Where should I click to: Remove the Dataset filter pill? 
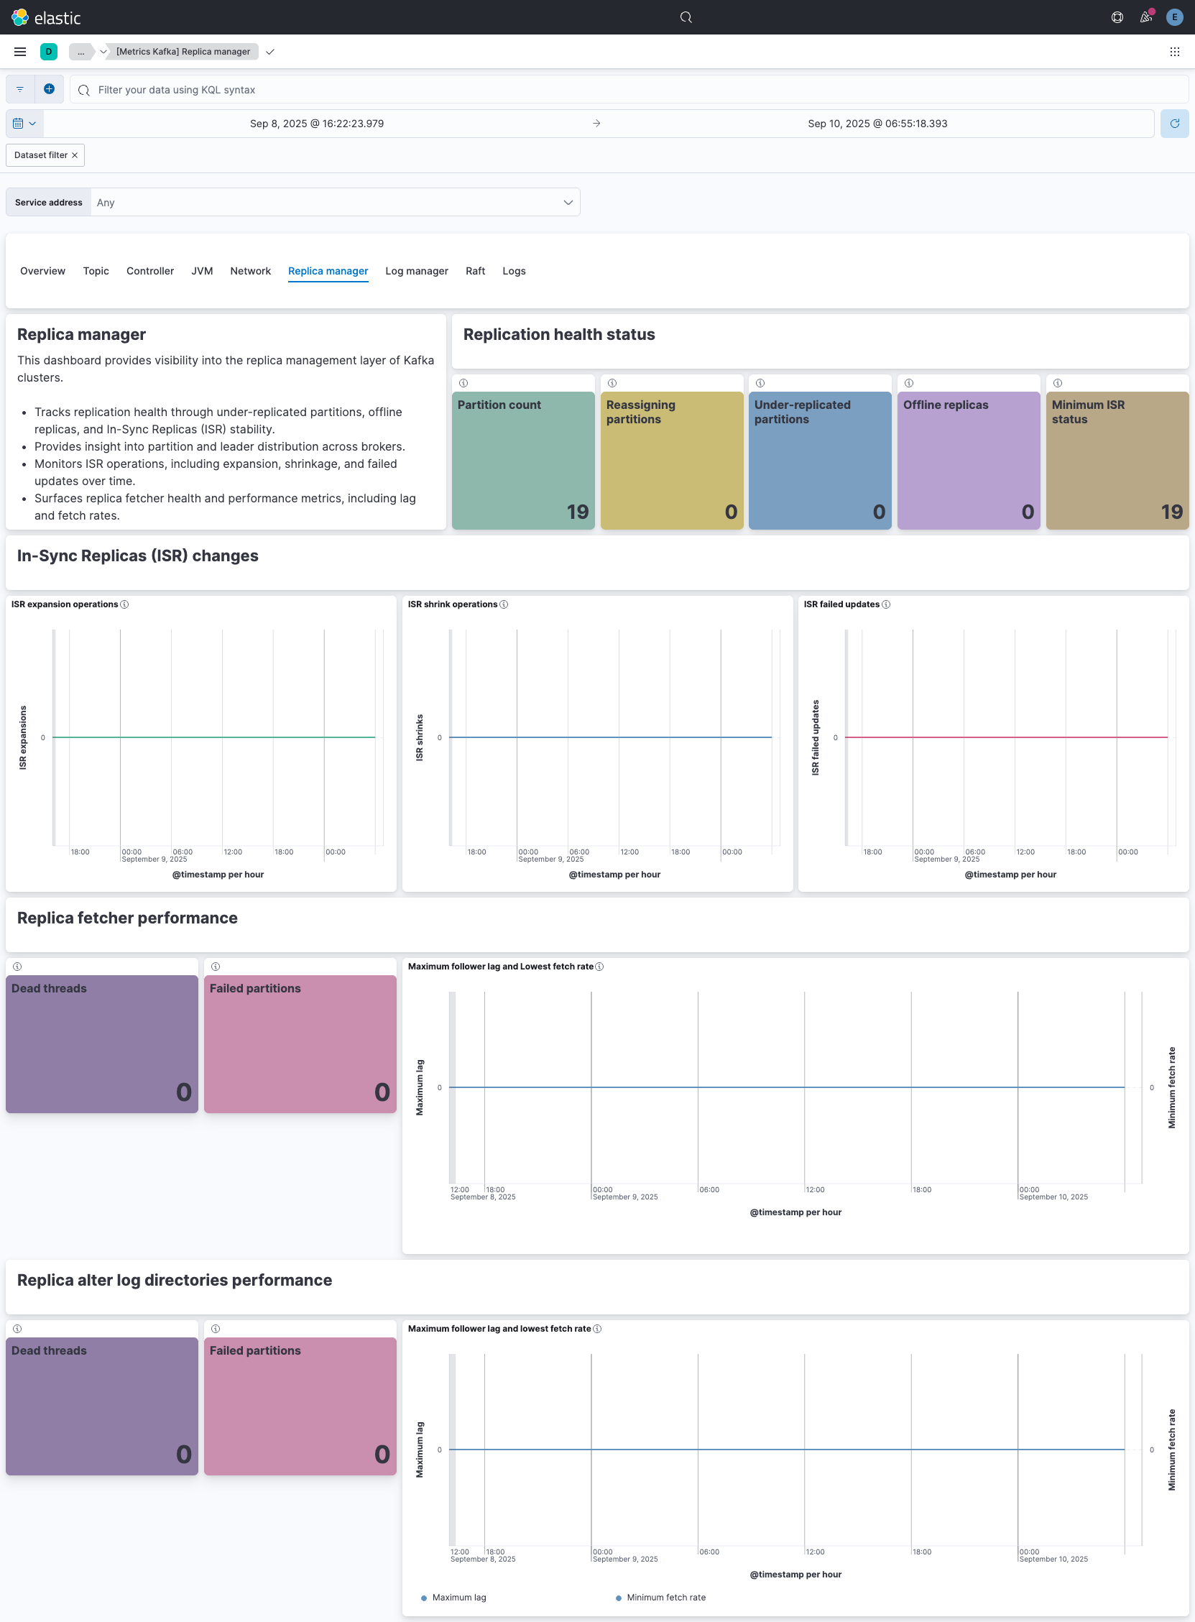75,155
